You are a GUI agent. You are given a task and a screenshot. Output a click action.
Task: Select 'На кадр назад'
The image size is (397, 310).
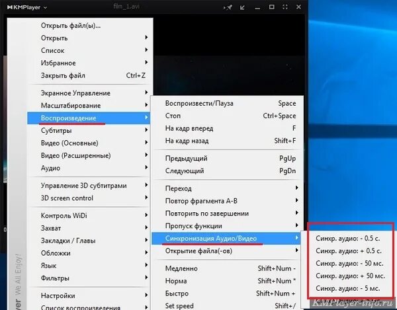[x=226, y=141]
